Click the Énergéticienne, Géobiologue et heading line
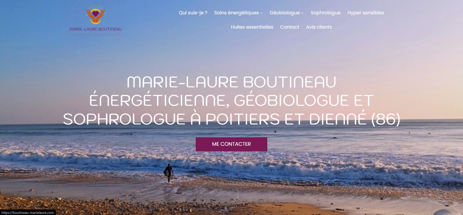 (x=231, y=100)
